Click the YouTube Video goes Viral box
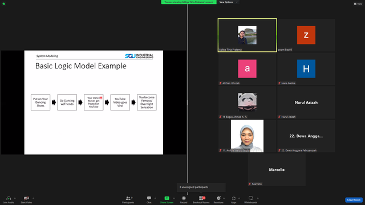Screen dimensions: 365x205 [x=120, y=102]
